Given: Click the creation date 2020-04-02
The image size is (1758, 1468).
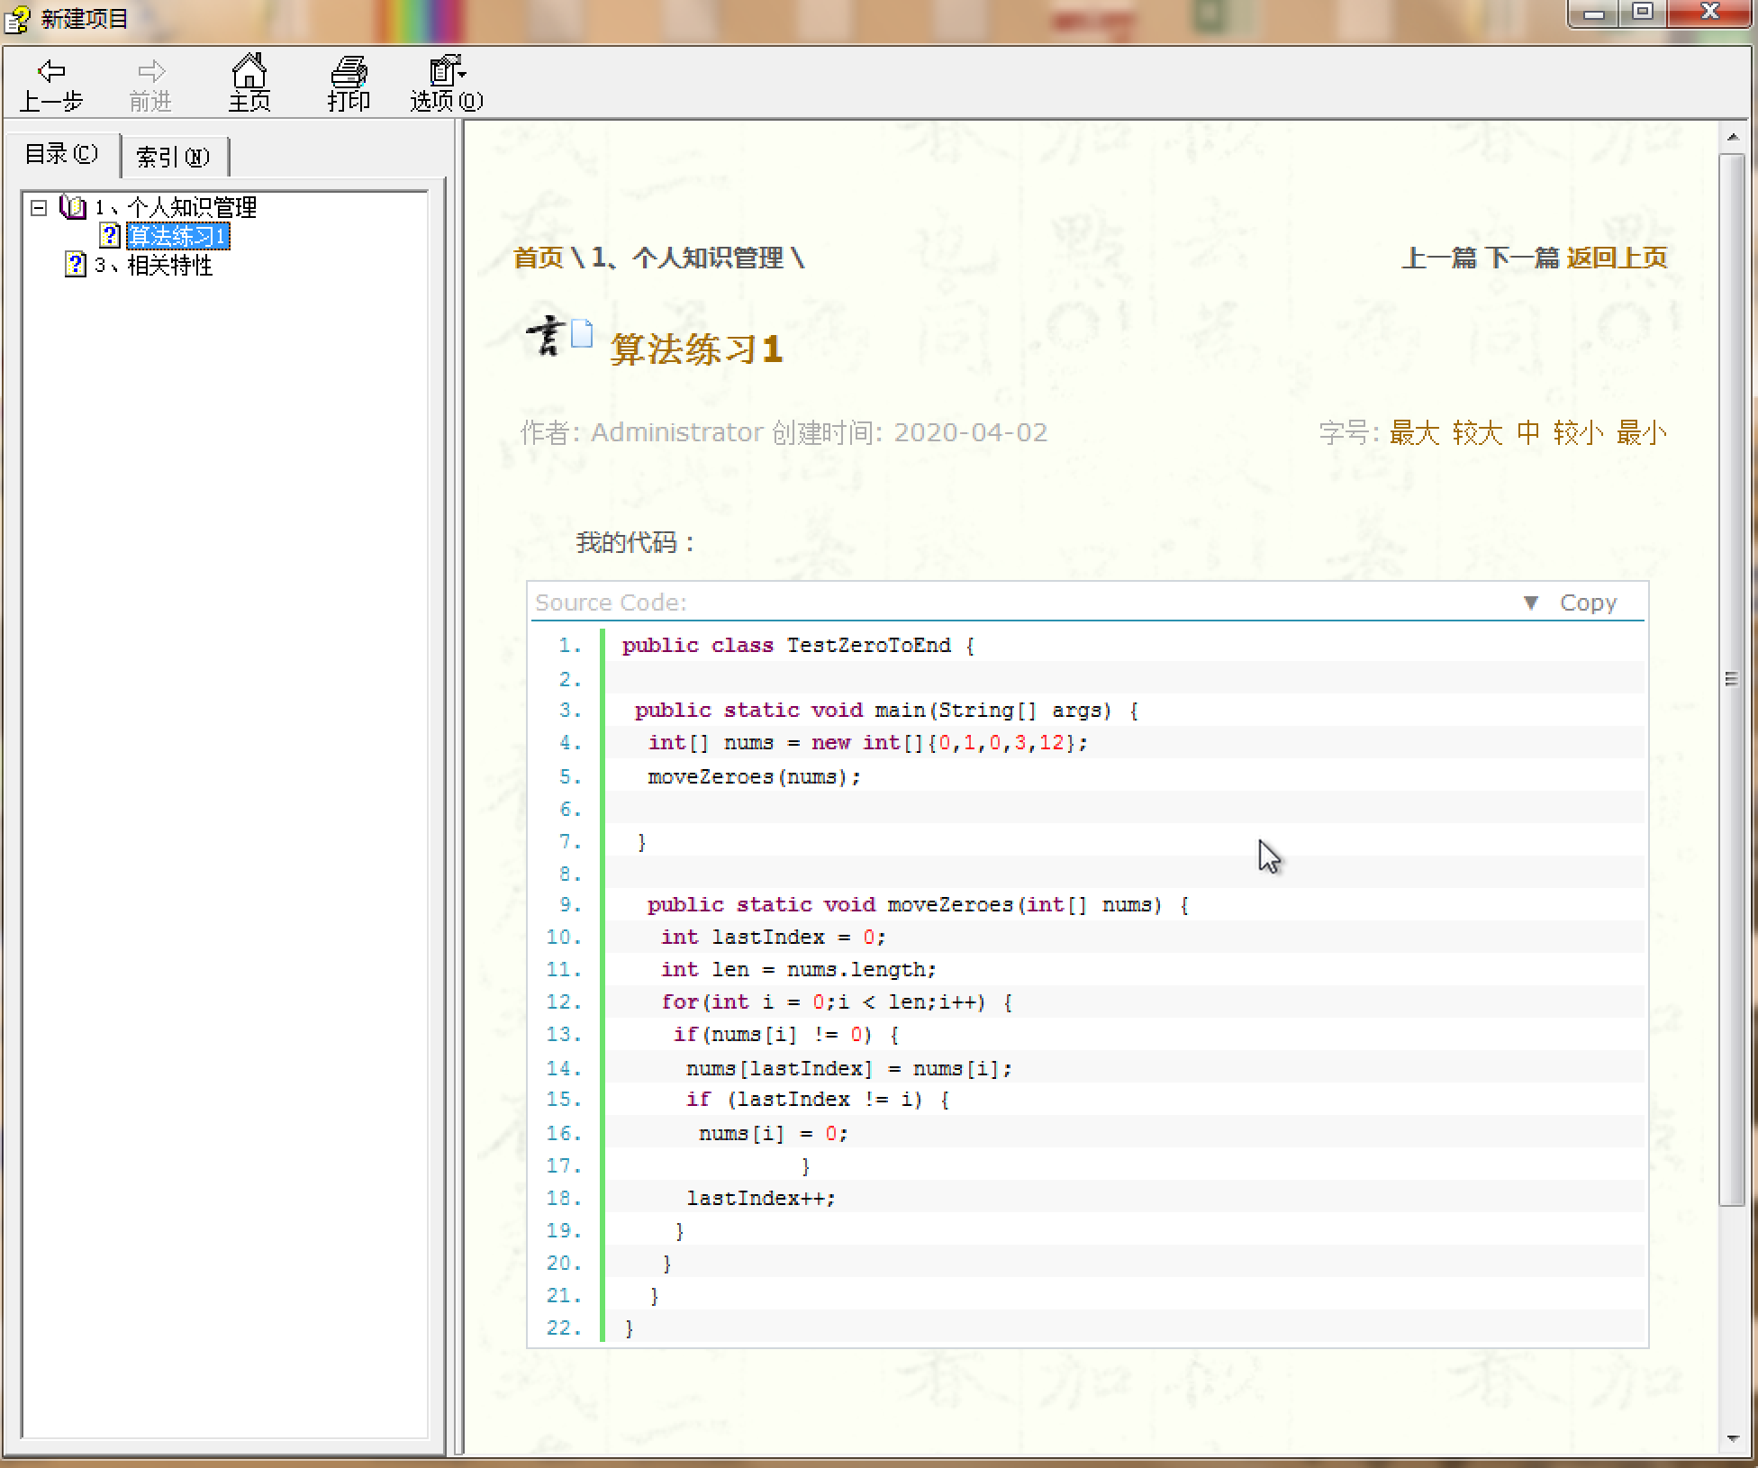Looking at the screenshot, I should pyautogui.click(x=971, y=433).
